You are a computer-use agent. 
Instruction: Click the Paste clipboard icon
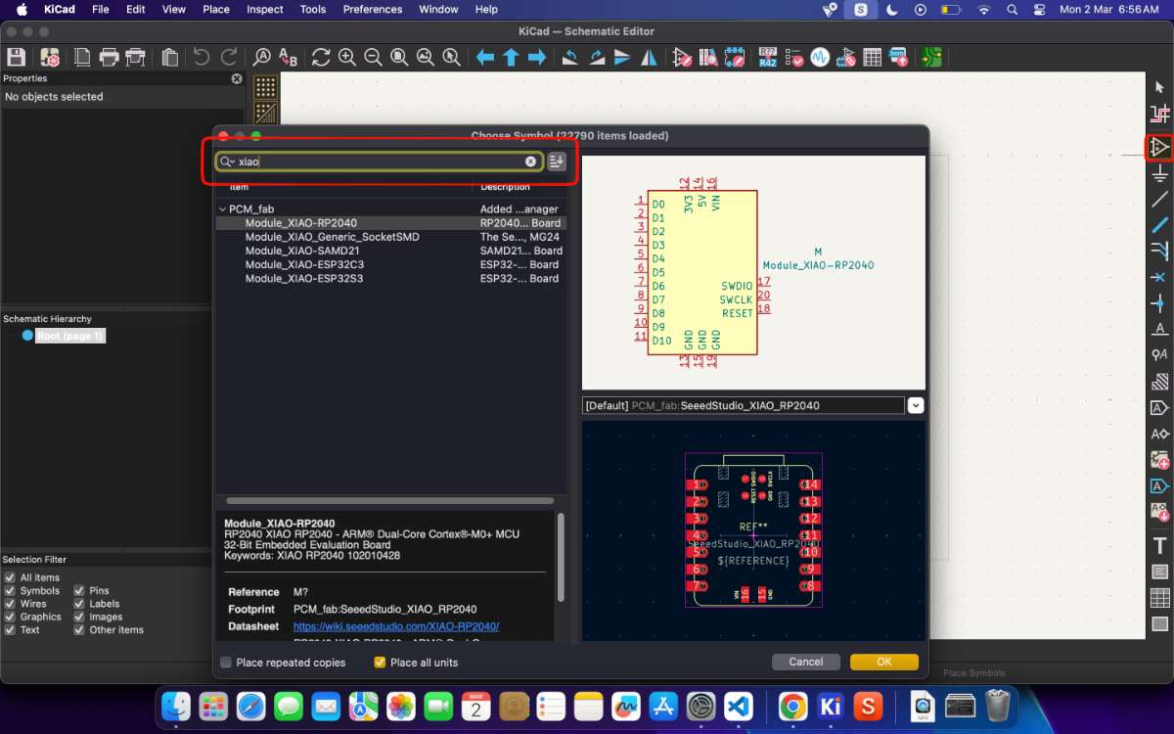pos(169,58)
